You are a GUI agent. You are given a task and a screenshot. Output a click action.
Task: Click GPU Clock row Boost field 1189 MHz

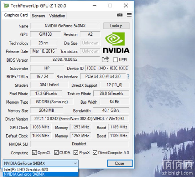pyautogui.click(x=118, y=127)
